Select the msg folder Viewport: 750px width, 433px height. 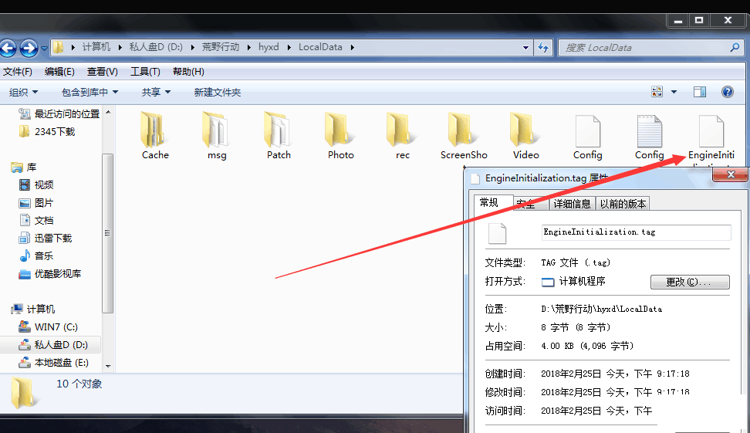[x=217, y=136]
